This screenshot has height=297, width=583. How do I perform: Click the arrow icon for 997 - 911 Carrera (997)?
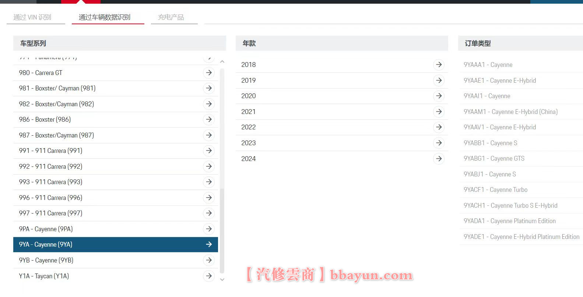pyautogui.click(x=209, y=213)
